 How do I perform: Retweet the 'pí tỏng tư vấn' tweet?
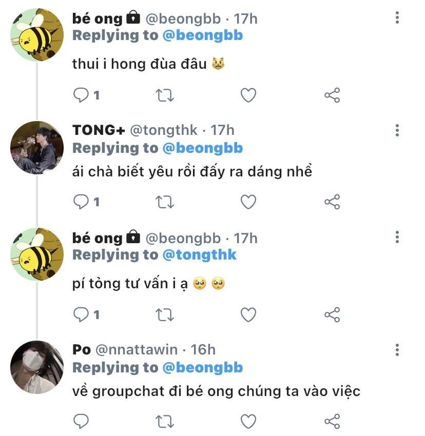pyautogui.click(x=165, y=314)
